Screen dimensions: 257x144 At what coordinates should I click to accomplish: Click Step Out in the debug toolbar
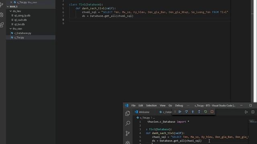(x=199, y=112)
